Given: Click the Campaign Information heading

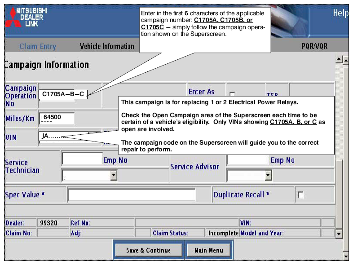Looking at the screenshot, I should (x=47, y=65).
